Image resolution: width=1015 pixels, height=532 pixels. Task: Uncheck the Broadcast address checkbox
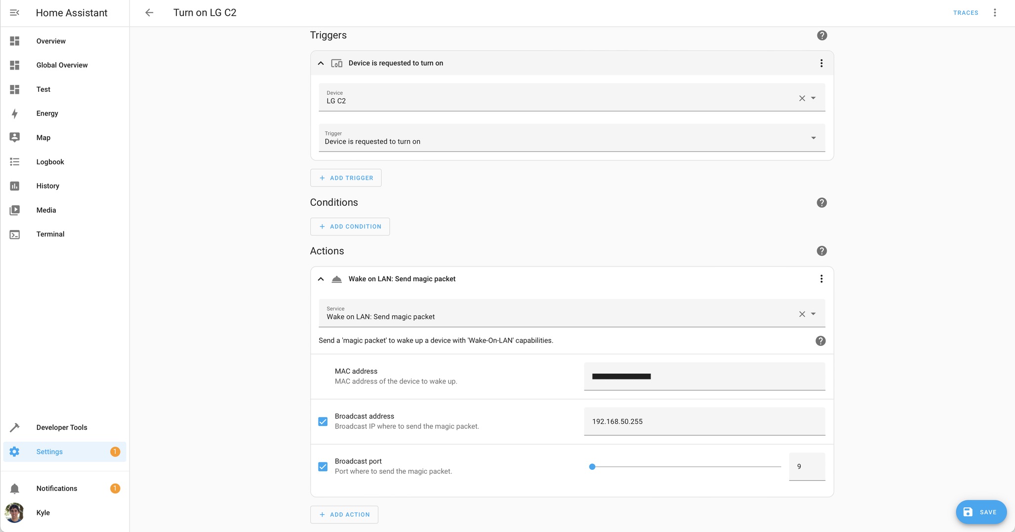(x=323, y=421)
